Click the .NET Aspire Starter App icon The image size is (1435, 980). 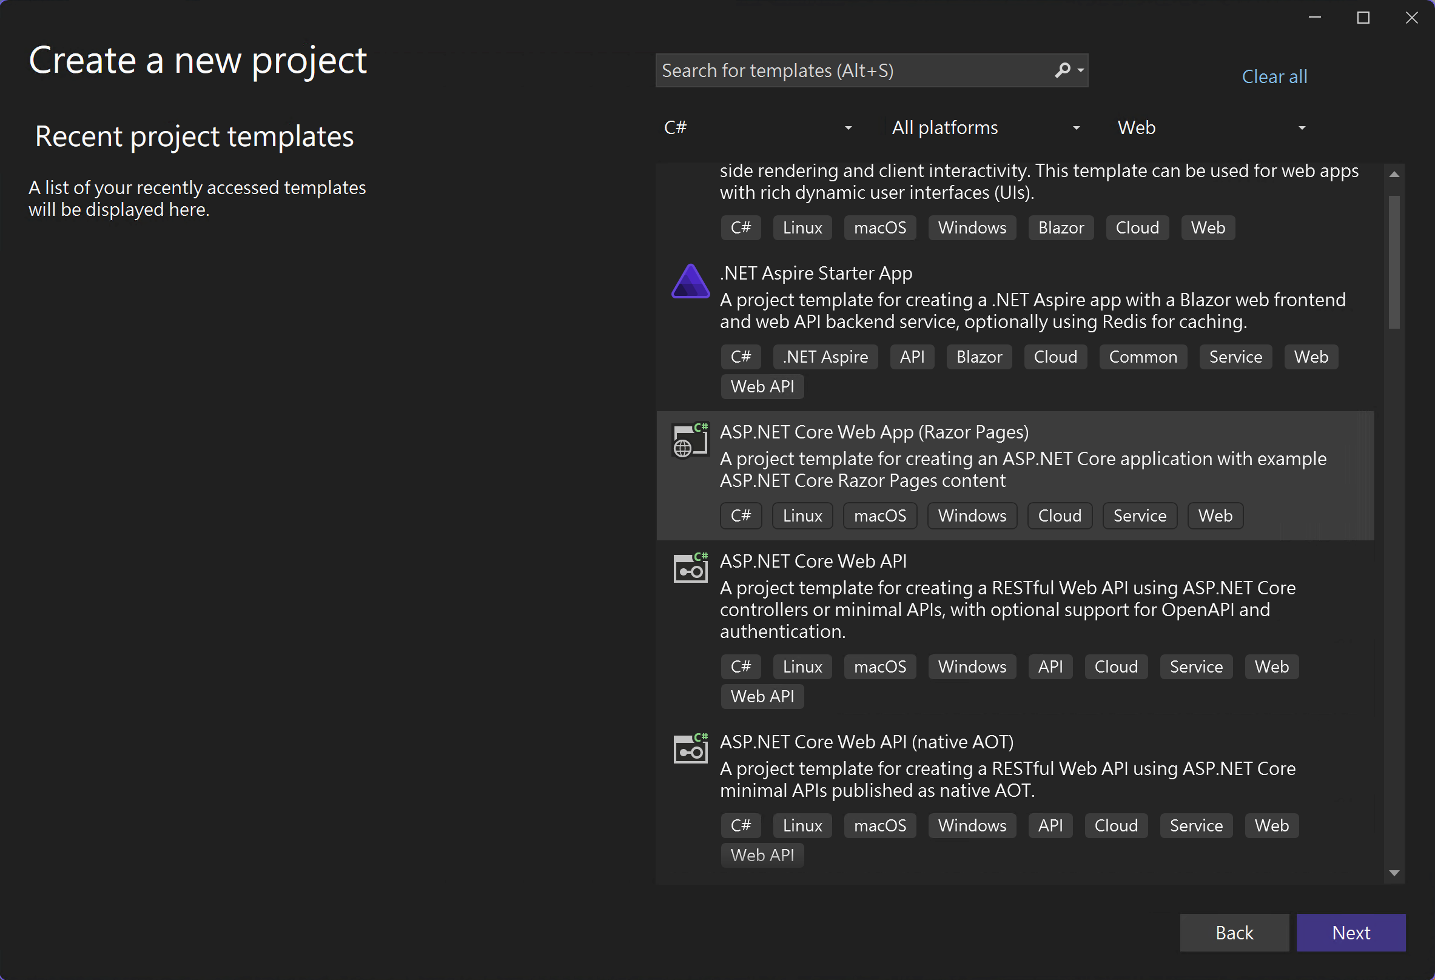click(690, 281)
